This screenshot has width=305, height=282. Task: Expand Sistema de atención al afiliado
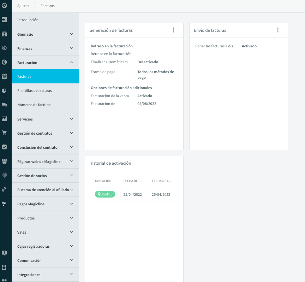45,190
